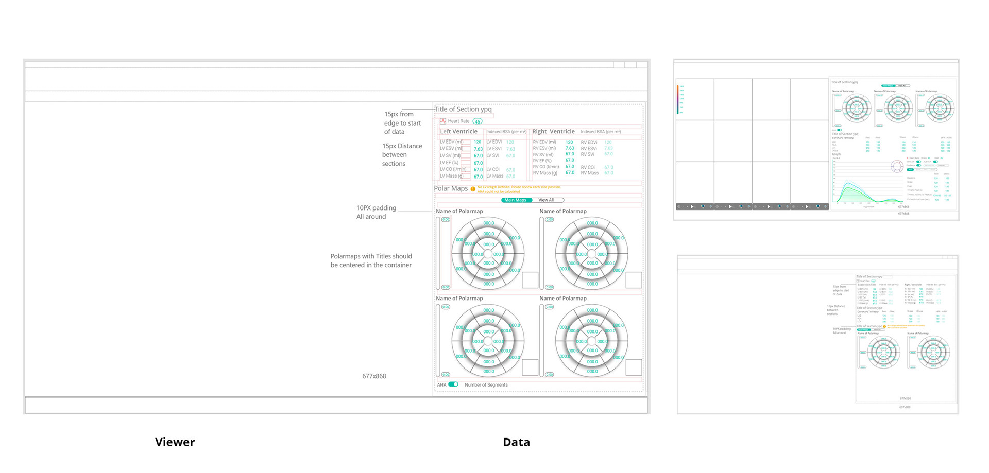
Task: Click the monitor icon in third viewer cell toolbar
Action: 779,206
